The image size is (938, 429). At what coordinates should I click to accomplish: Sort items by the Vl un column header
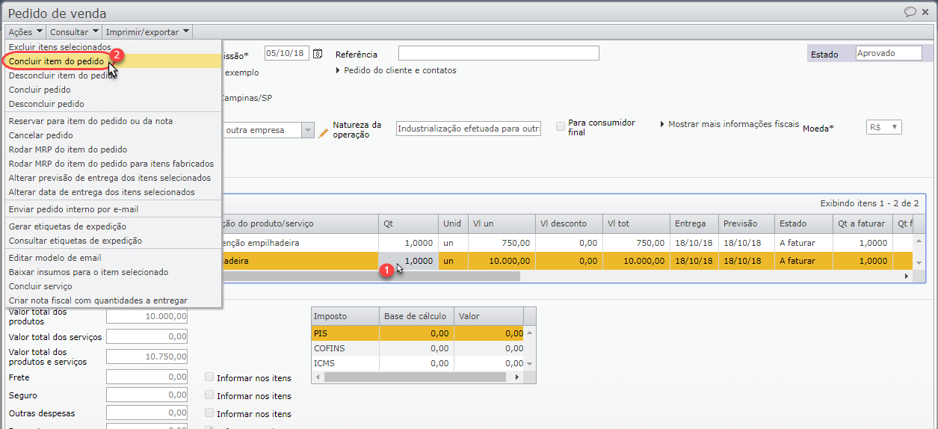(502, 223)
